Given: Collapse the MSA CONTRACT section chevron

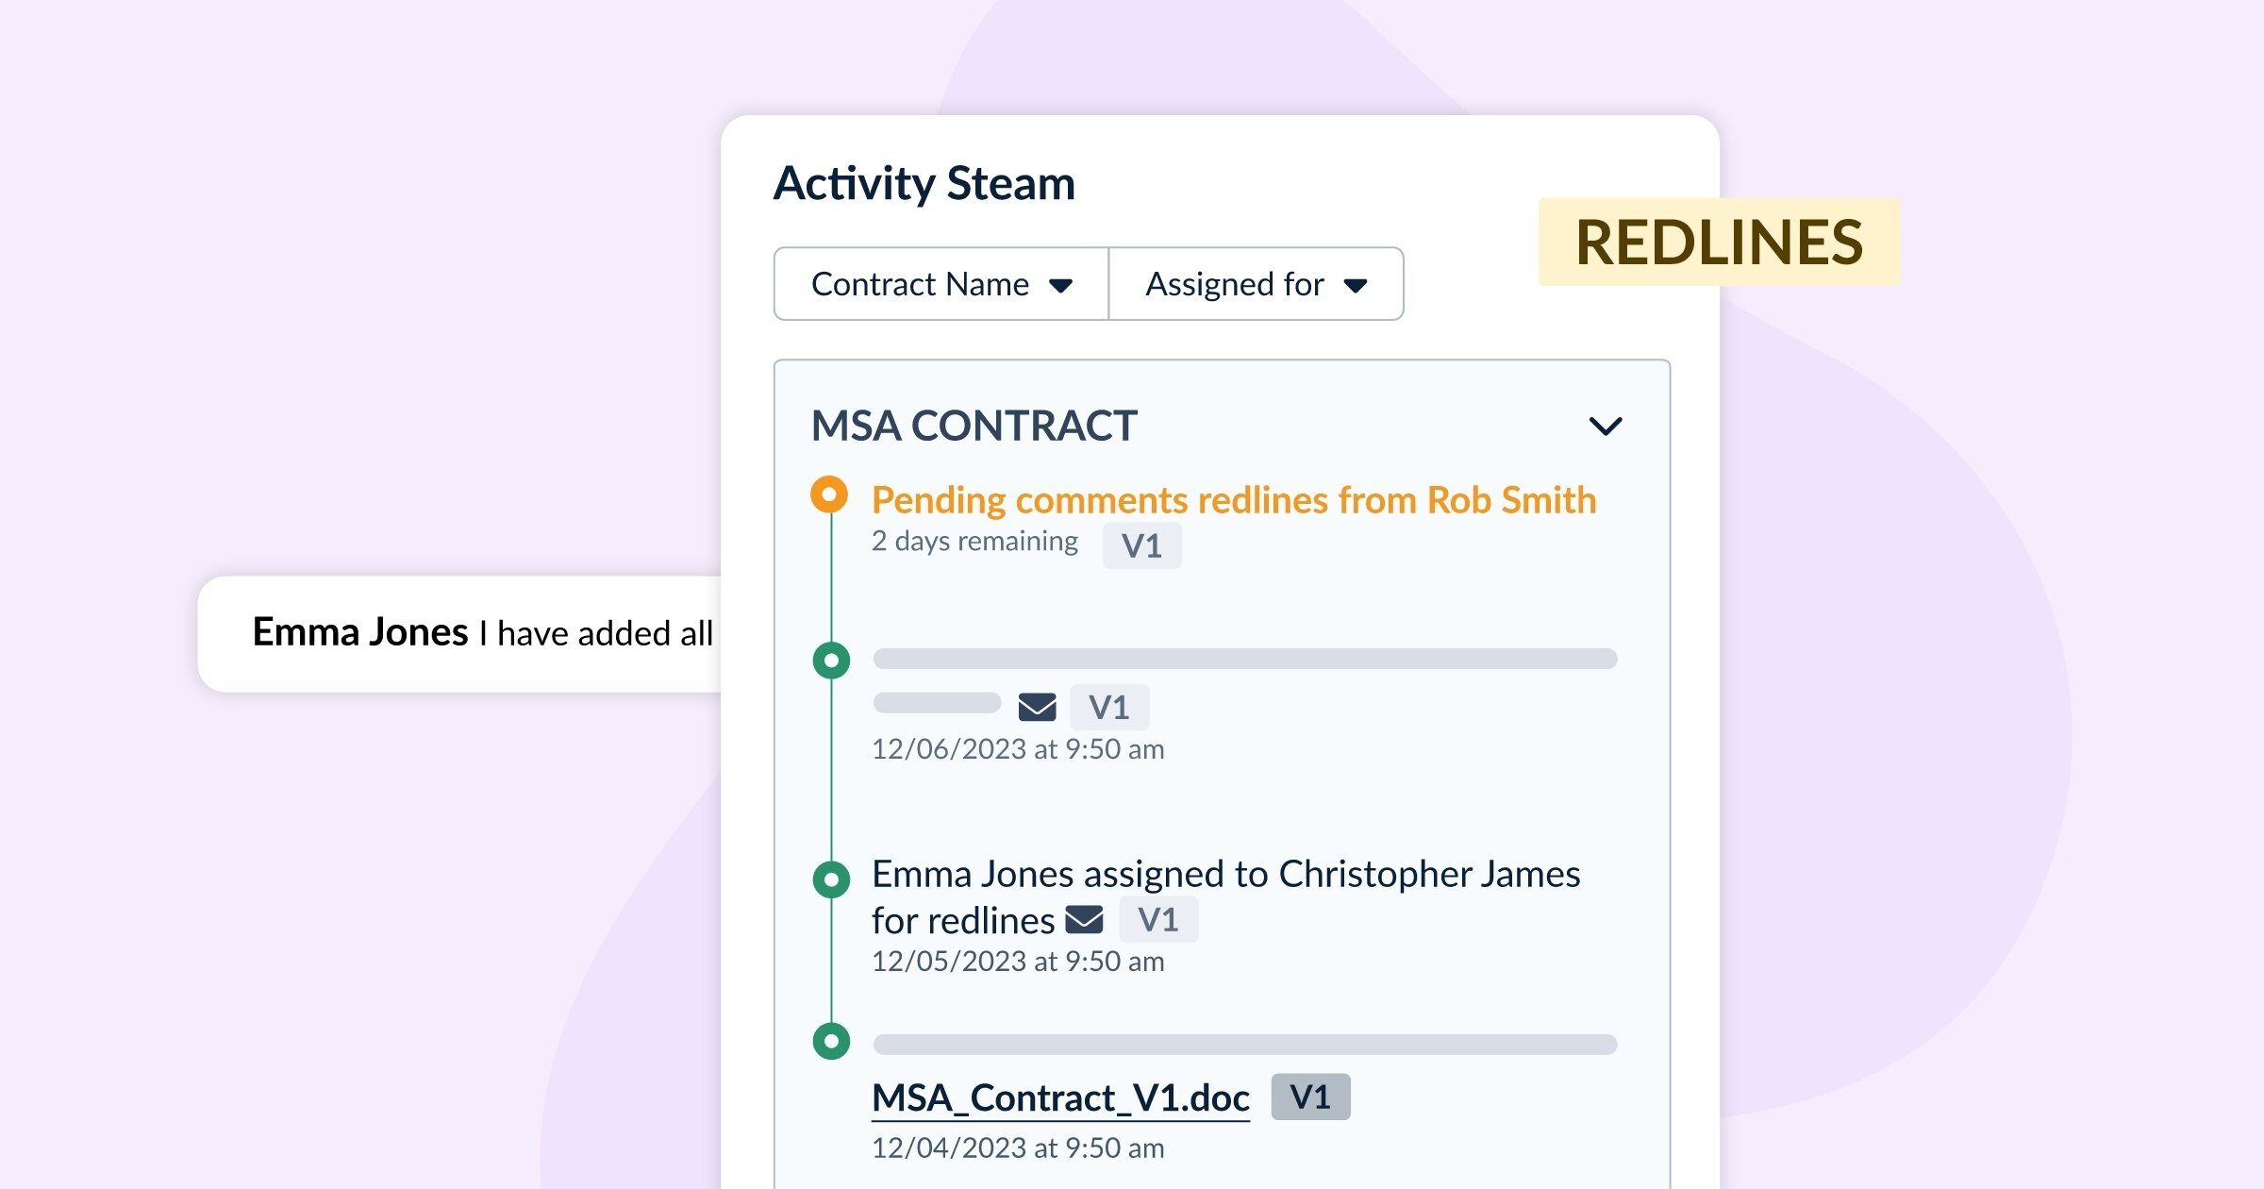Looking at the screenshot, I should pos(1606,426).
